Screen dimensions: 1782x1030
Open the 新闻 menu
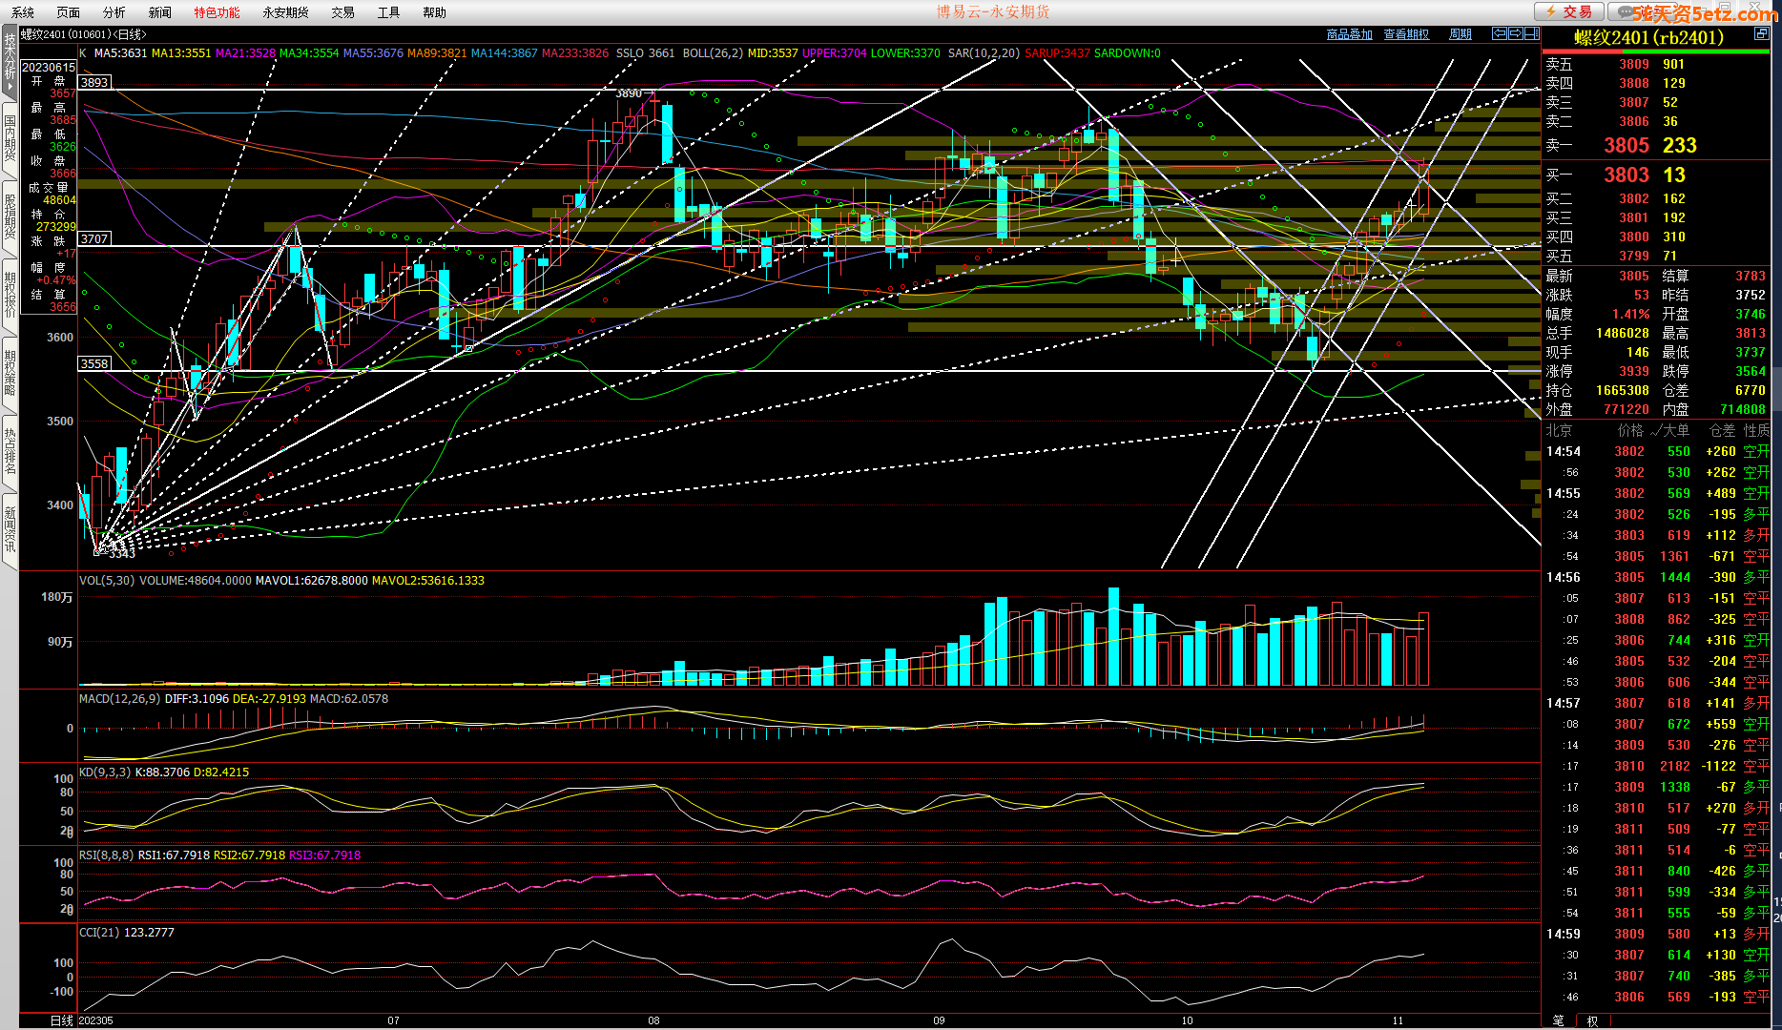click(160, 12)
